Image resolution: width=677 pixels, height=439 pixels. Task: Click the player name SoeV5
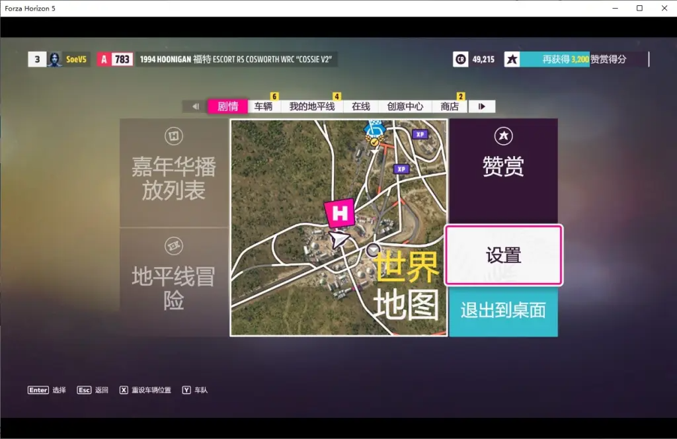(76, 59)
